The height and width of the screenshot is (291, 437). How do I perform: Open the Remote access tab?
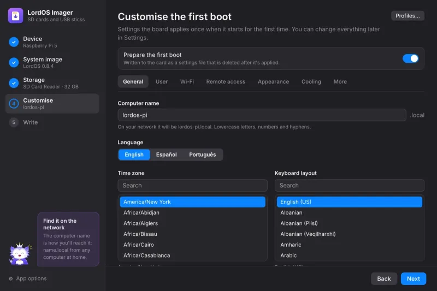(x=226, y=81)
